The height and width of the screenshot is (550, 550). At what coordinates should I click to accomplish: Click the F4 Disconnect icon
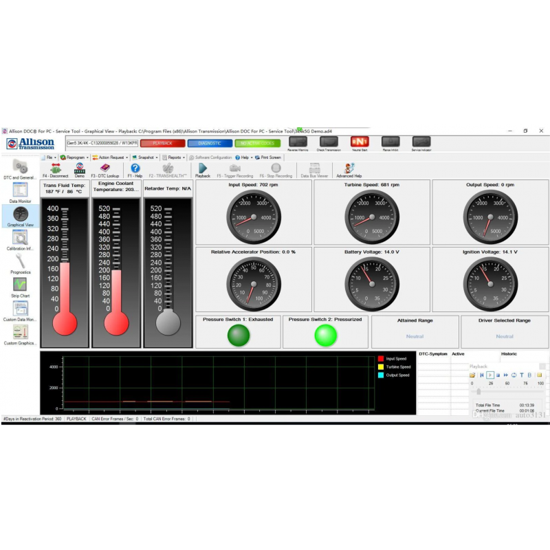point(56,168)
